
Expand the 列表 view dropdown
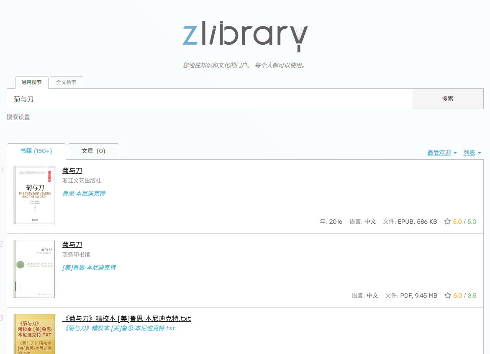[x=472, y=153]
